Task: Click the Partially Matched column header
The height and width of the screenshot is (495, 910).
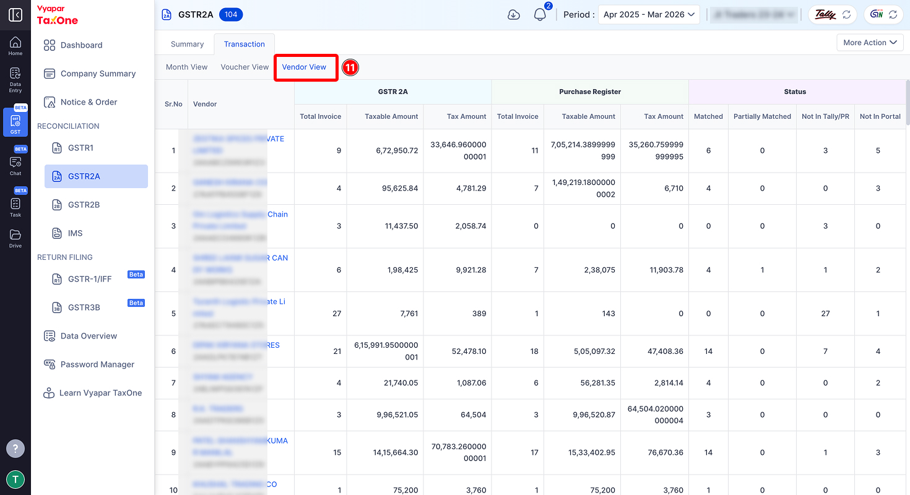Action: pos(762,116)
